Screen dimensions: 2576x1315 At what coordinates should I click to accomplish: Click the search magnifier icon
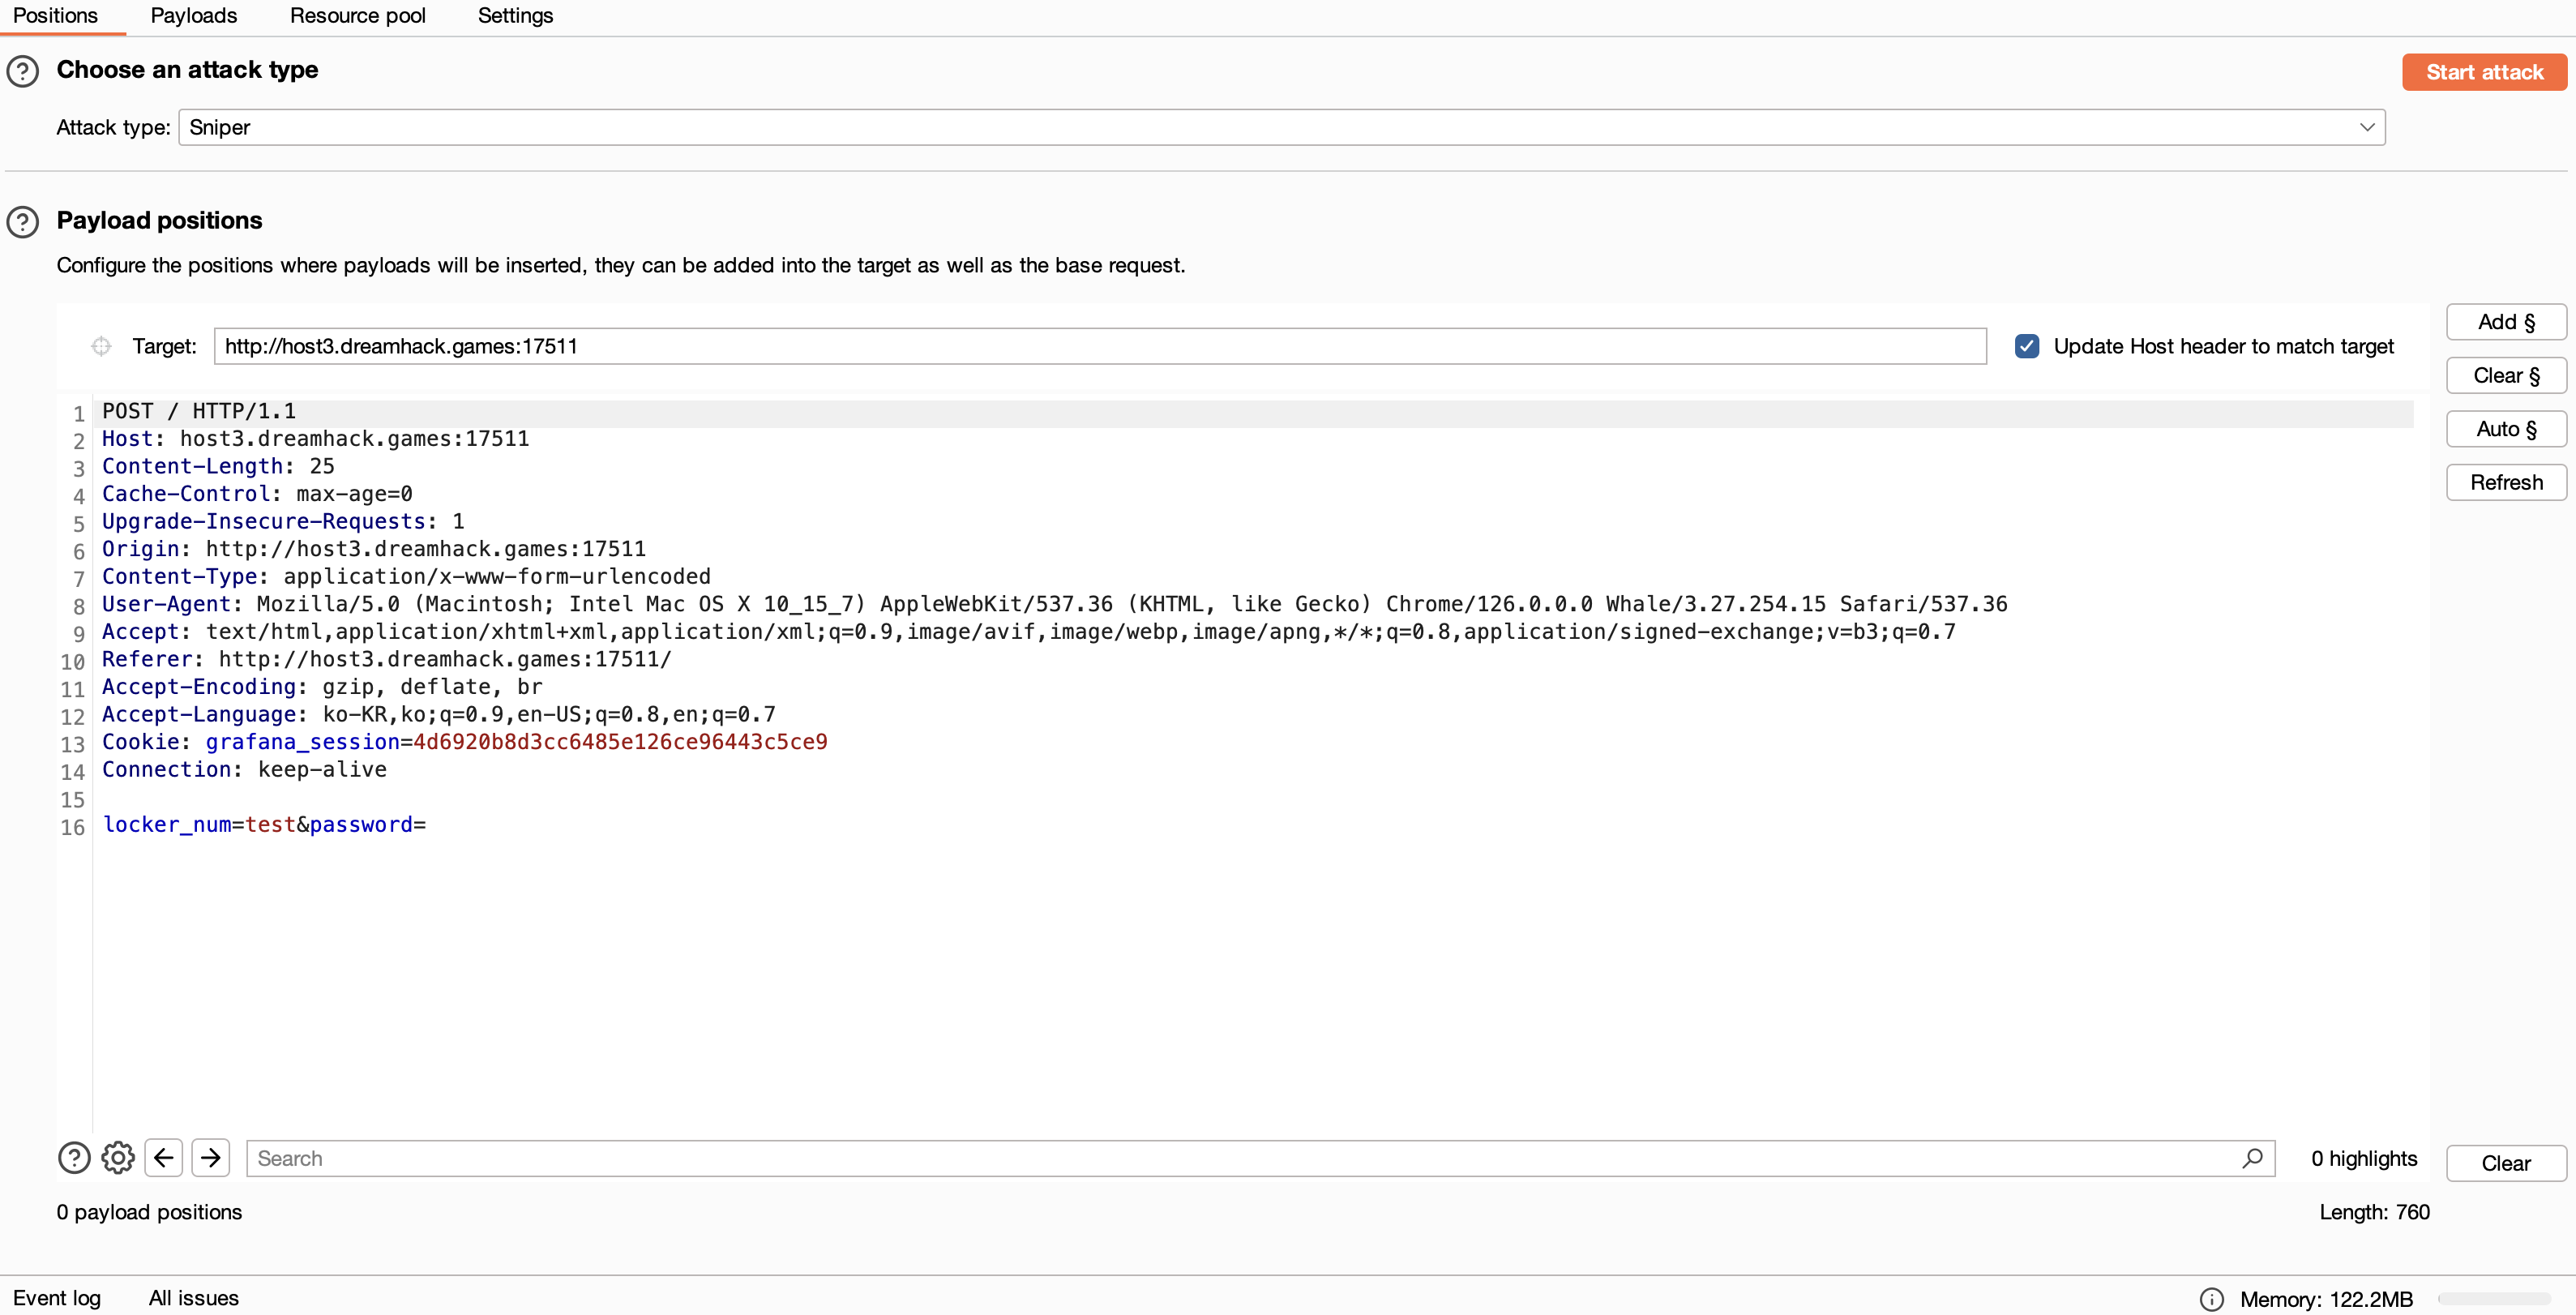(x=2252, y=1158)
